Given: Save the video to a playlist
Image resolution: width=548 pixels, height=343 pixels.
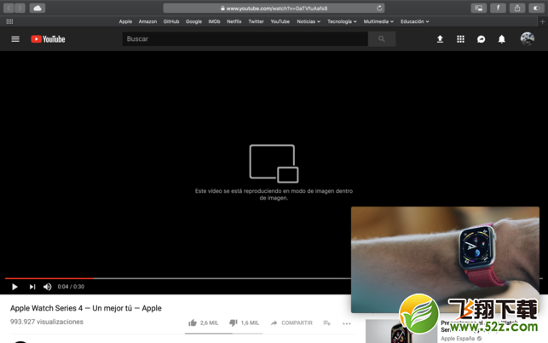Looking at the screenshot, I should pos(326,323).
